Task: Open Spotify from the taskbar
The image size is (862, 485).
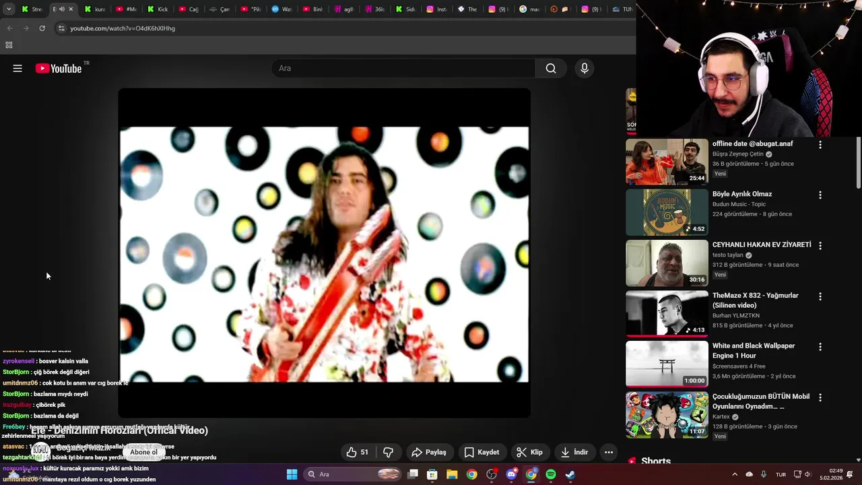Action: [551, 474]
